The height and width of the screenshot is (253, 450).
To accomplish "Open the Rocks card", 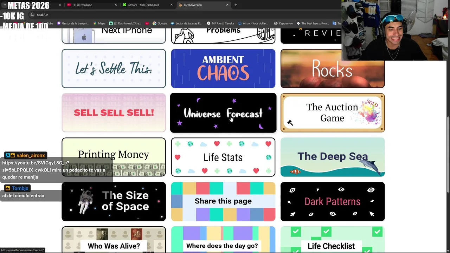I will coord(333,69).
